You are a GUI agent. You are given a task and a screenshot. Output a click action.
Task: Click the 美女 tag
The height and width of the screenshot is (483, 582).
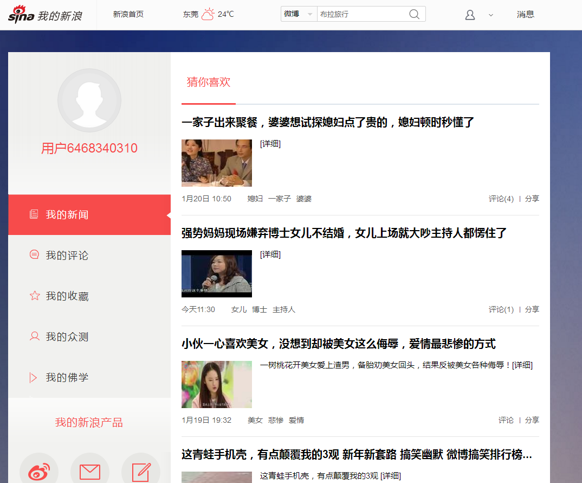pos(255,420)
